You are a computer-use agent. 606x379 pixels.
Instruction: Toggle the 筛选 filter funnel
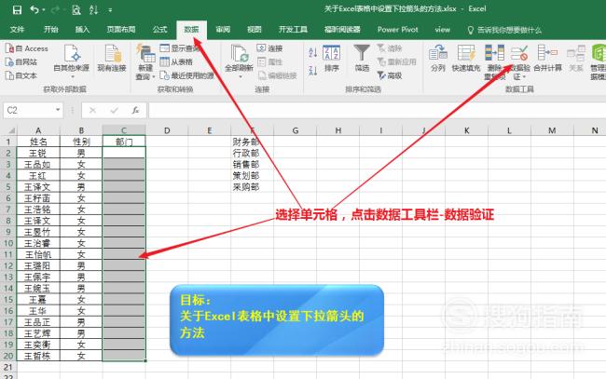coord(362,59)
